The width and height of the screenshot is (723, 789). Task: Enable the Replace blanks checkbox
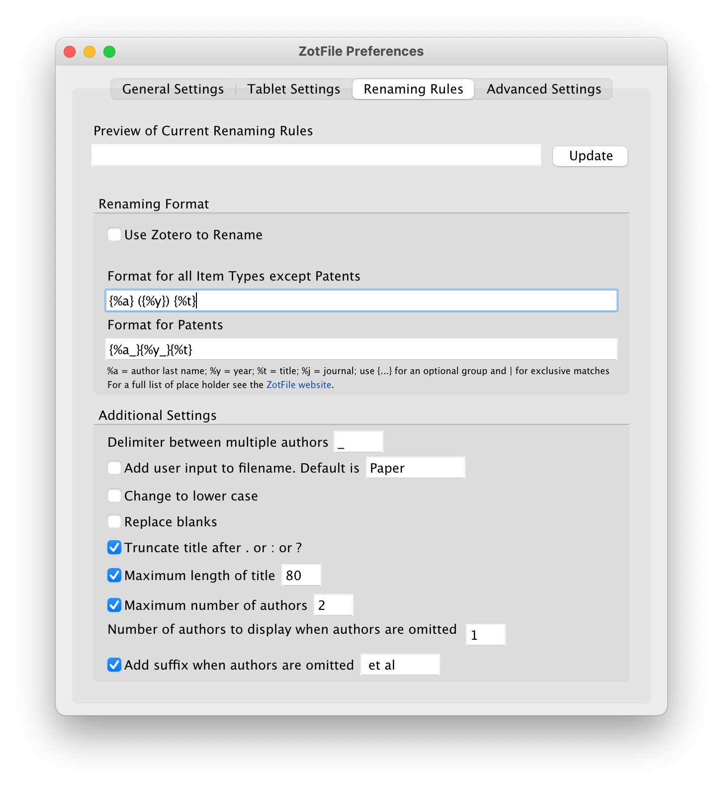(x=115, y=522)
